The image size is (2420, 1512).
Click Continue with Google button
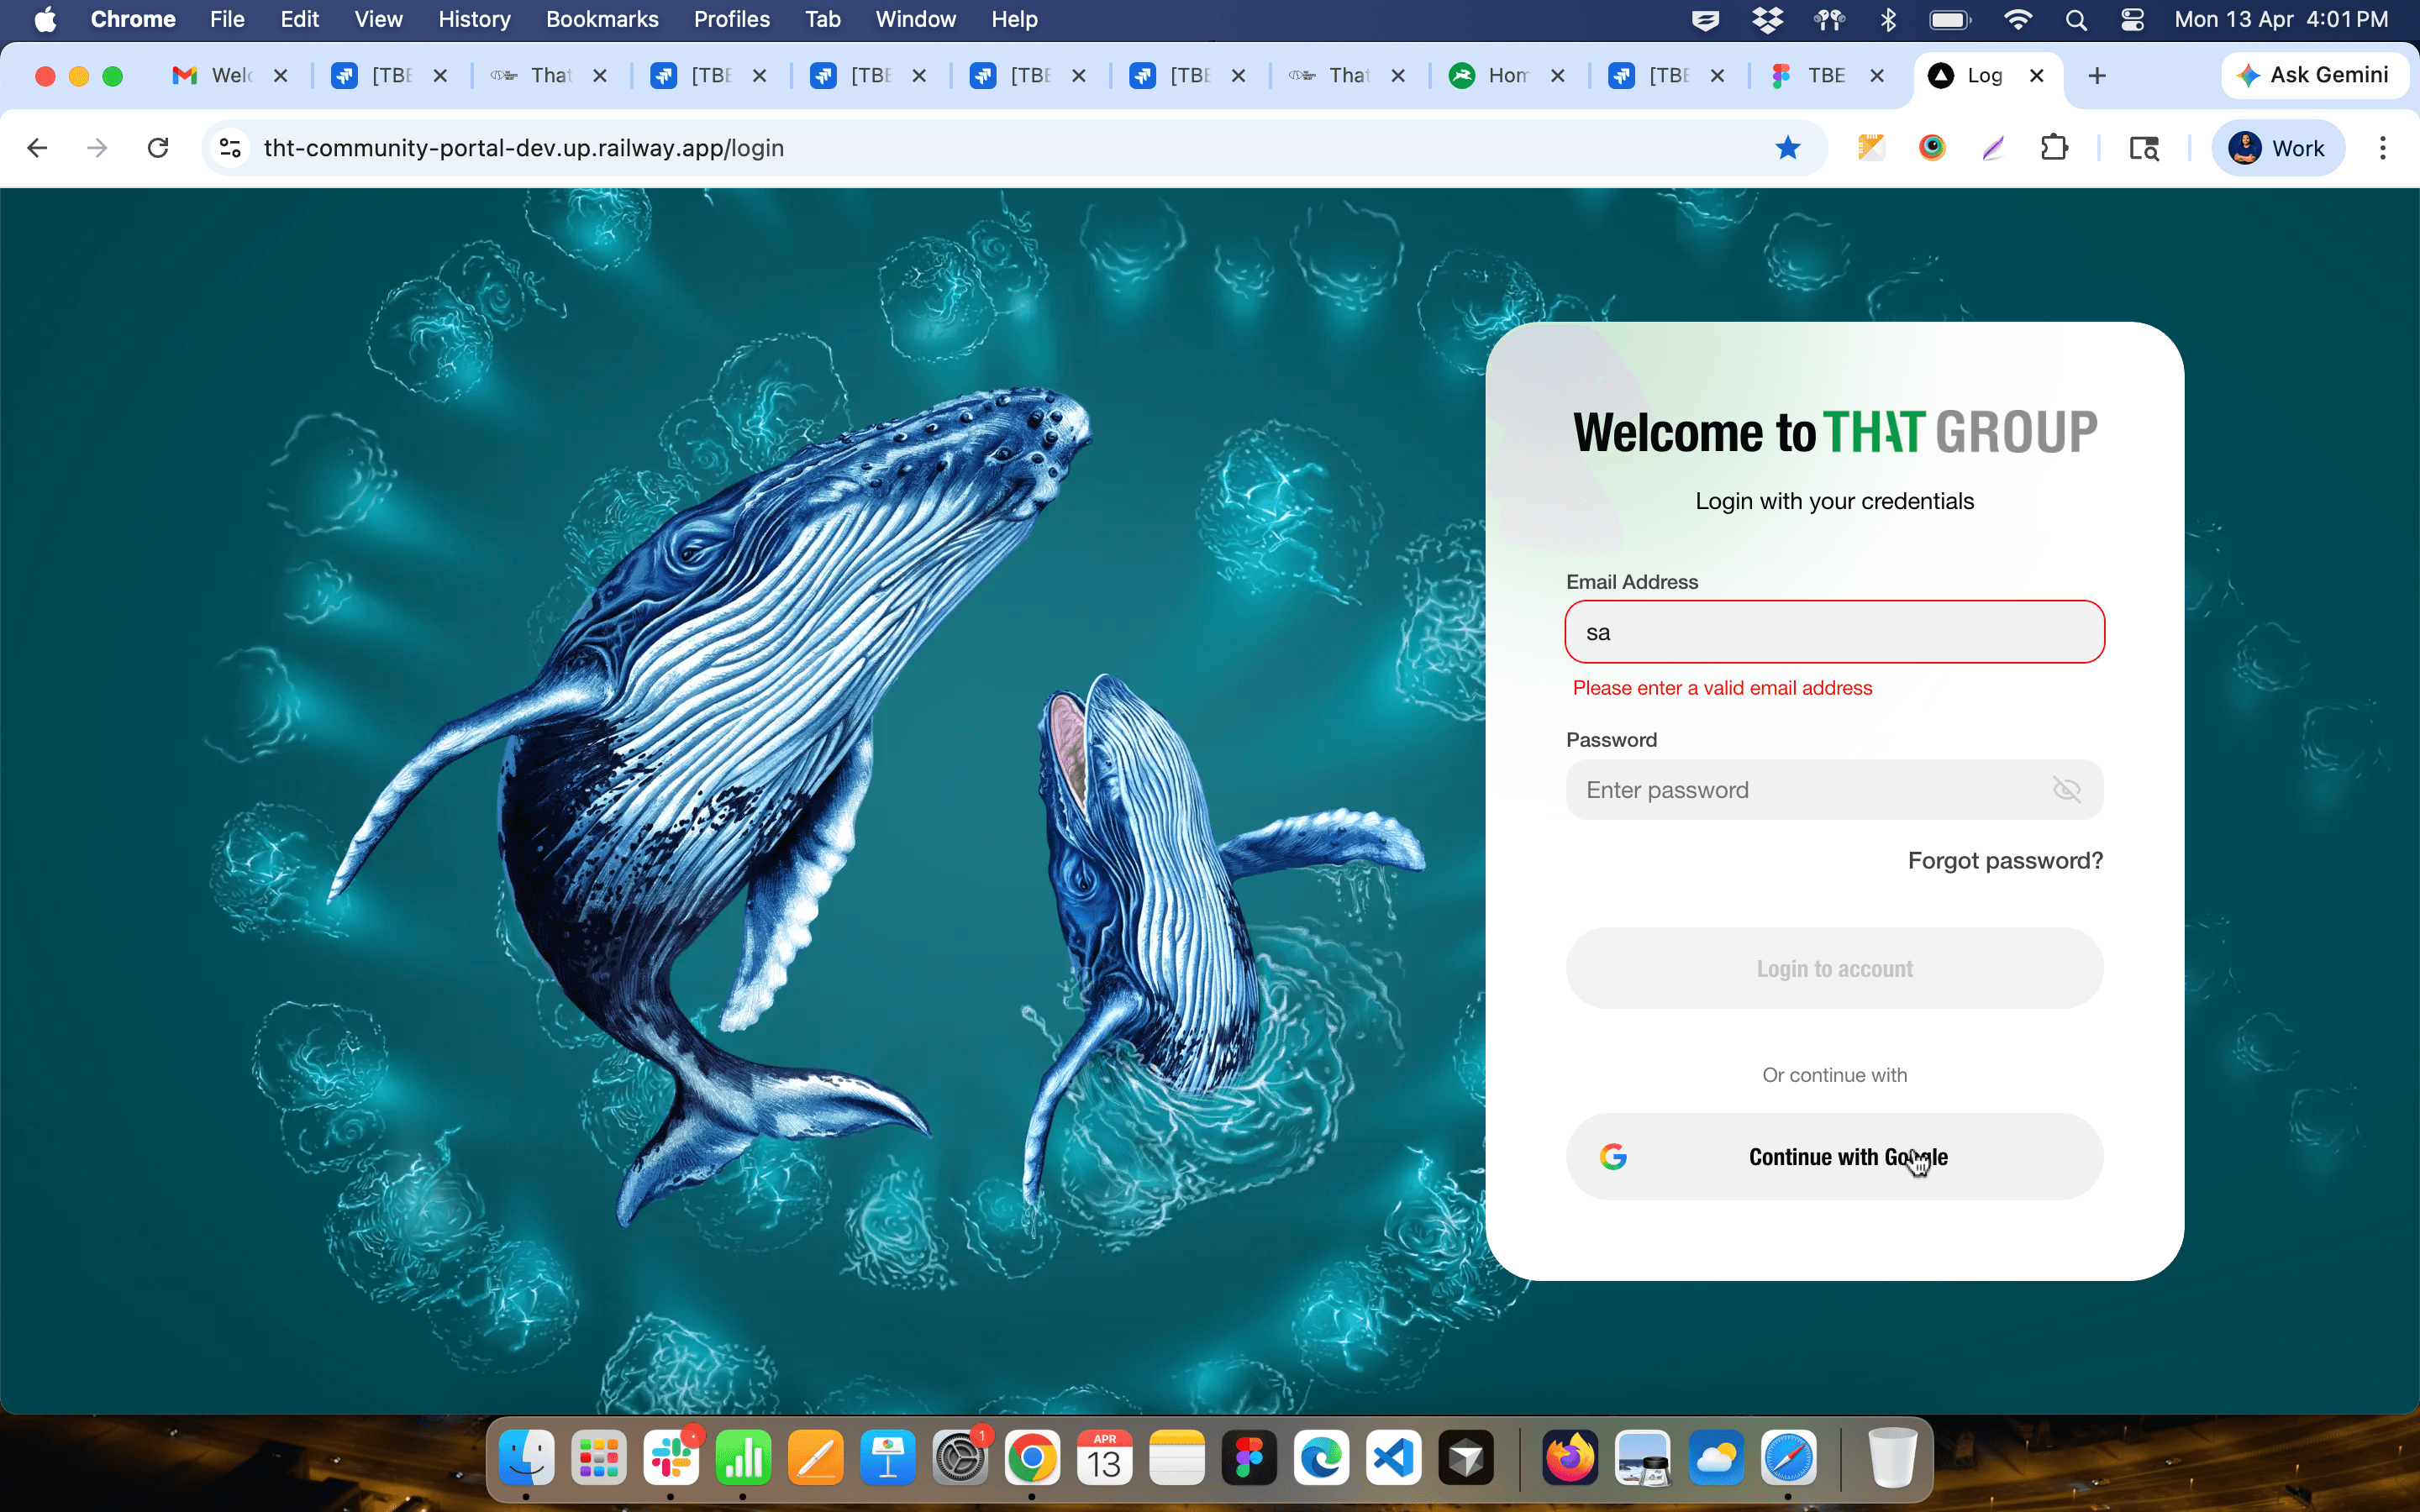click(1834, 1157)
